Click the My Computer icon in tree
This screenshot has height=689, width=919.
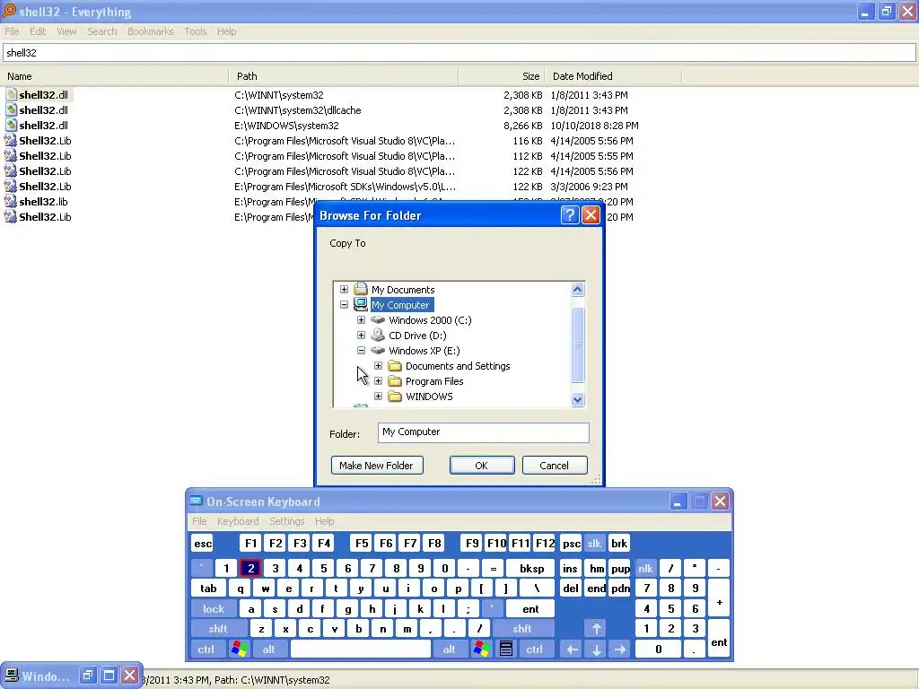tap(361, 304)
